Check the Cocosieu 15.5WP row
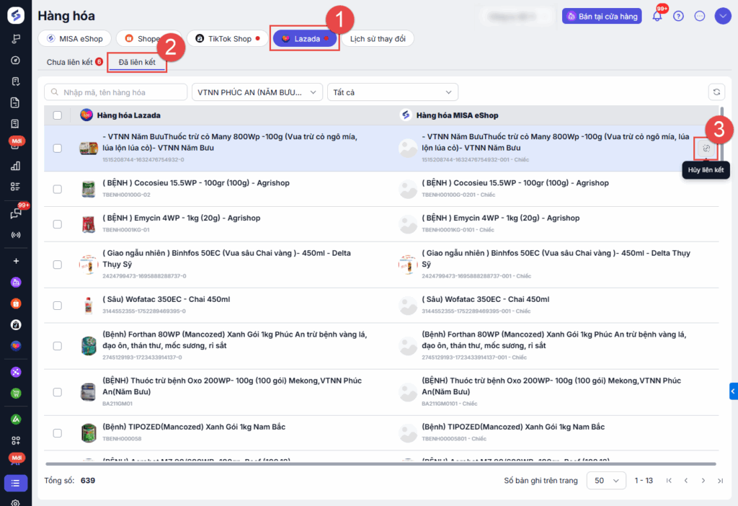 coord(58,190)
